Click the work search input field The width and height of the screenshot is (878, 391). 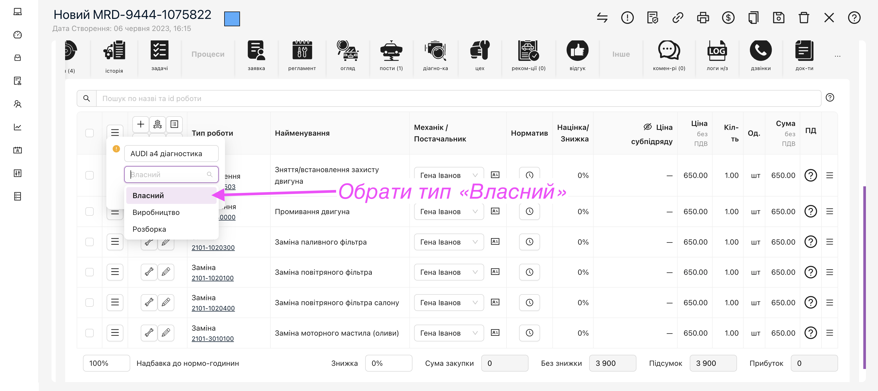[457, 98]
